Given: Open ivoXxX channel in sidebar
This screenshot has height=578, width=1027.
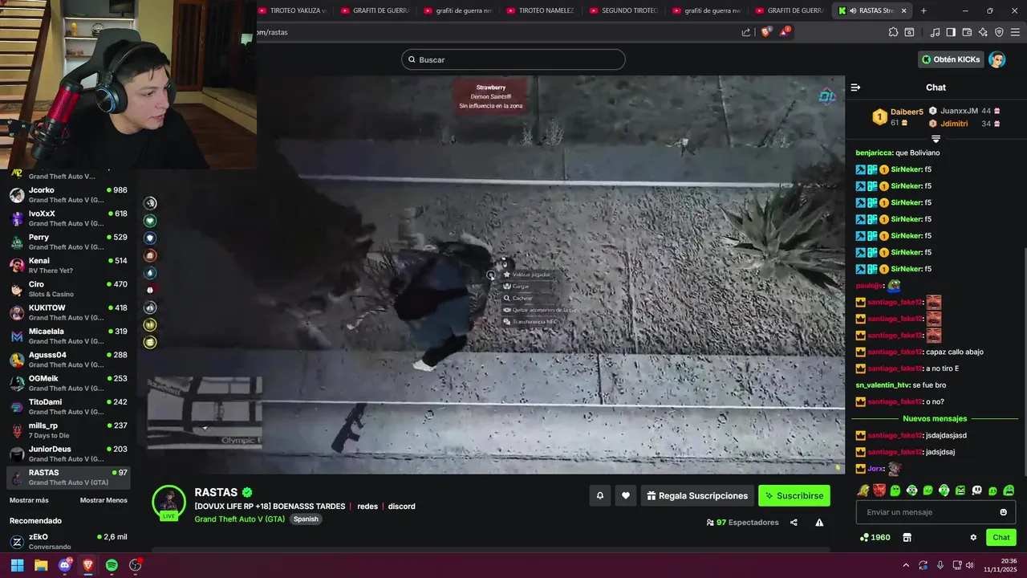Looking at the screenshot, I should 68,218.
